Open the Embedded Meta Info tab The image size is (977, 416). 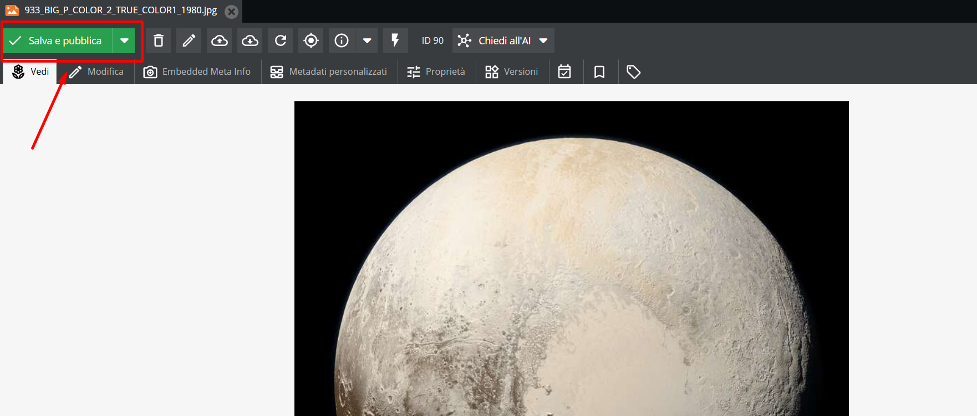coord(197,72)
